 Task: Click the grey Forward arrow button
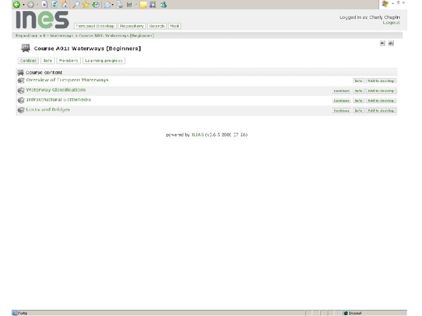click(30, 5)
